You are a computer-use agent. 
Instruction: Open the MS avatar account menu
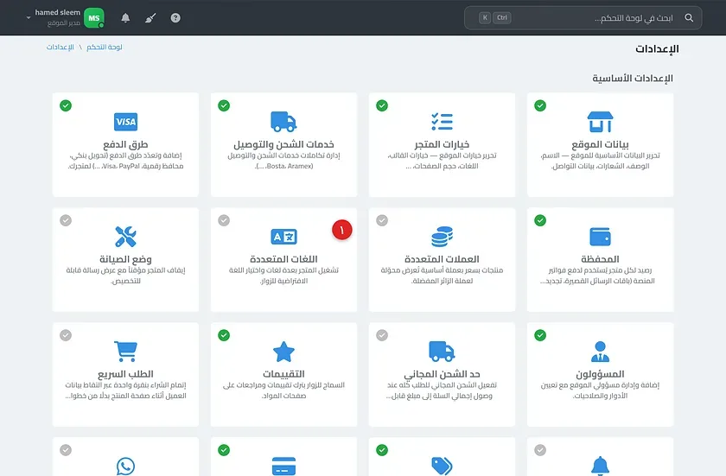(x=94, y=18)
